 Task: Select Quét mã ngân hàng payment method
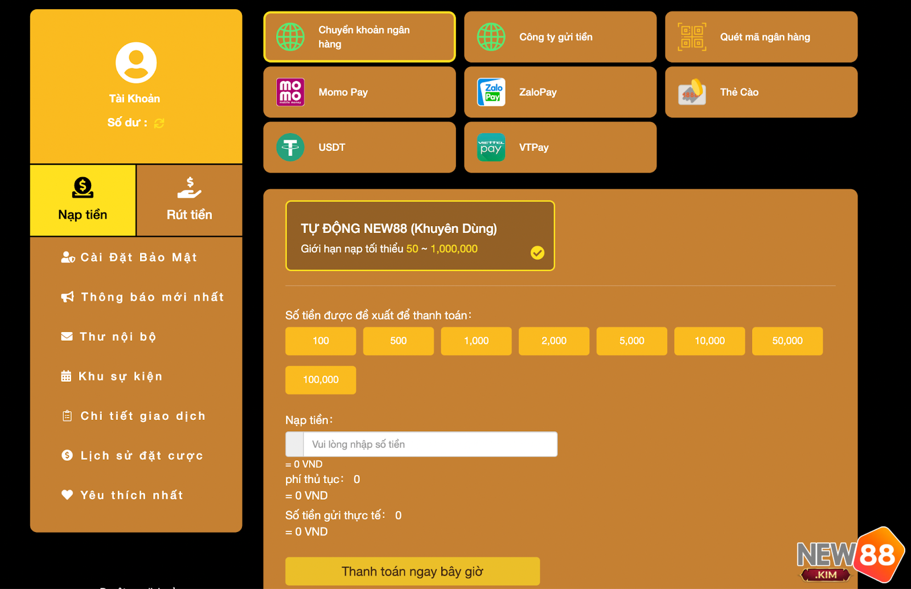coord(761,37)
